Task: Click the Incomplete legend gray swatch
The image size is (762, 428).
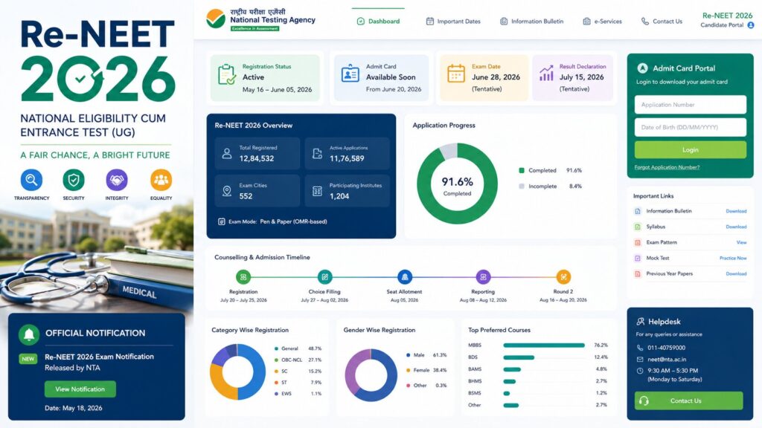Action: [522, 186]
